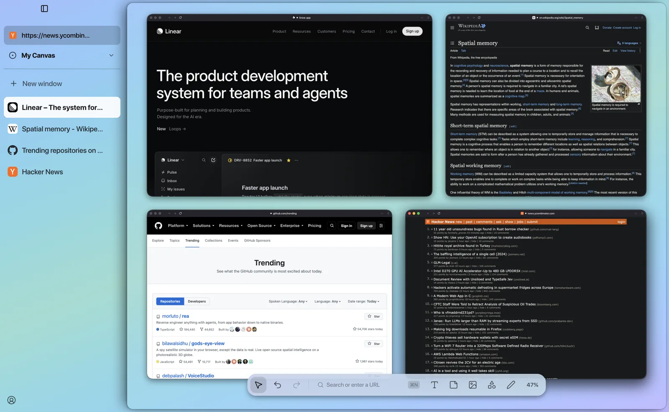Open the profile icon at sidebar bottom
Viewport: 669px width, 412px height.
12,400
